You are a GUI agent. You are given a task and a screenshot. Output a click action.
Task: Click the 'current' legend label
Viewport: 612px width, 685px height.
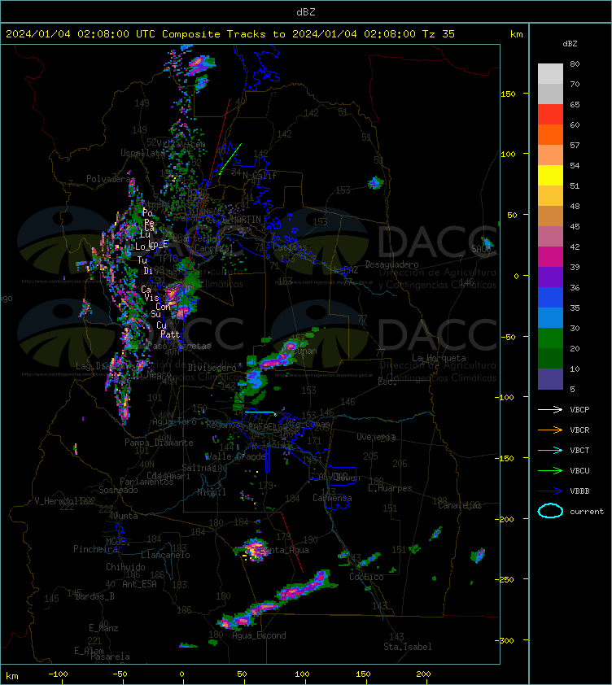click(587, 511)
